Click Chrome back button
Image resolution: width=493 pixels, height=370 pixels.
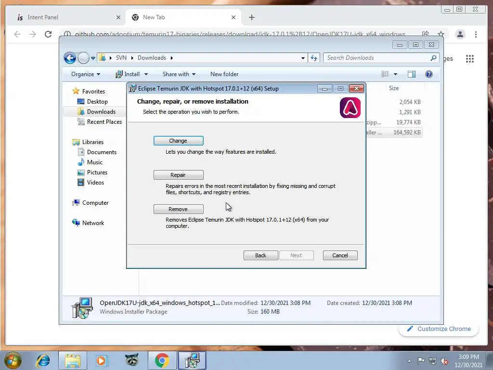click(x=17, y=34)
